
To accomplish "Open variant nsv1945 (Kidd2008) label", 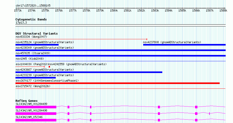I will pos(30,59).
